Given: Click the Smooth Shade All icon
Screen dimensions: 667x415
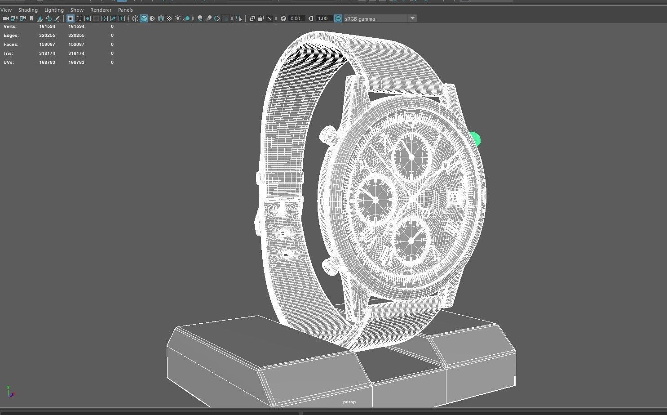Looking at the screenshot, I should [x=144, y=18].
